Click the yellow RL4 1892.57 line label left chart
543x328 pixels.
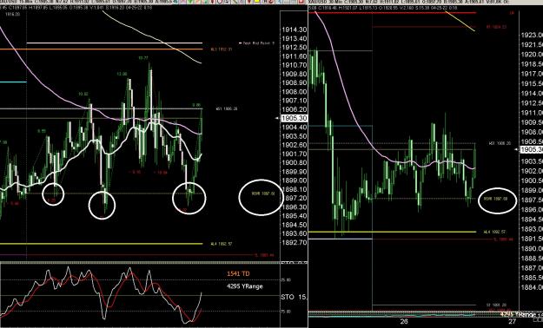click(x=221, y=244)
